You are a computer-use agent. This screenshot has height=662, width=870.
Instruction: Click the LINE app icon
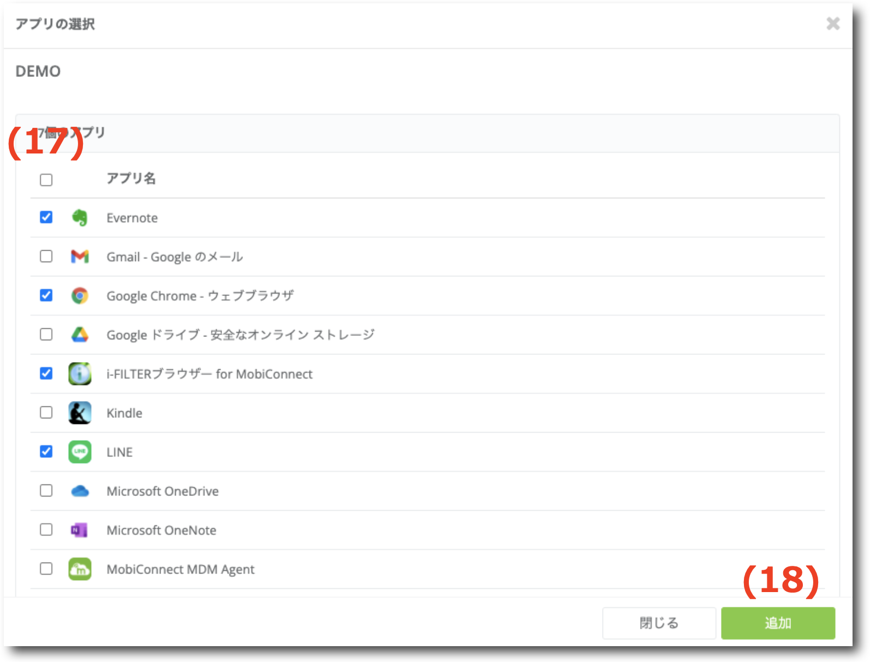point(80,452)
